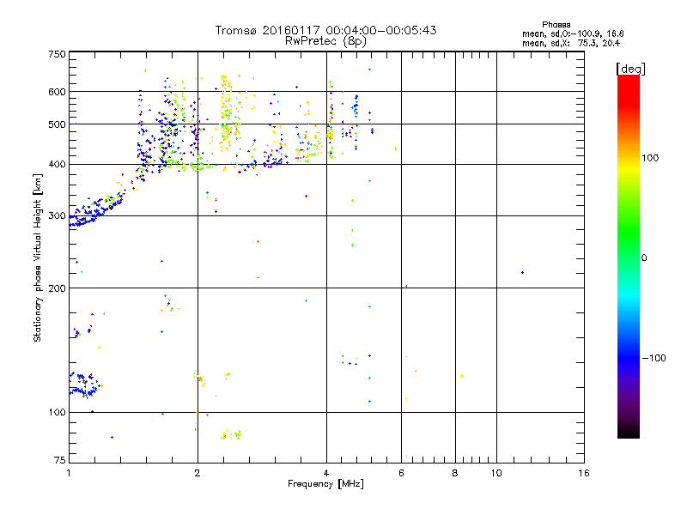The height and width of the screenshot is (515, 687).
Task: Click the "Phases" heading in the top-right corner
Action: (x=556, y=25)
